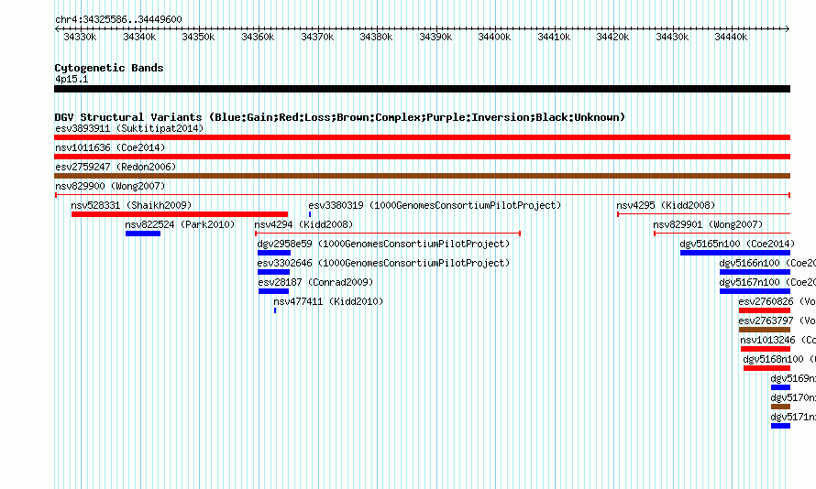Click the DGV Structural Variants track title
Screen dimensions: 816x489
[340, 117]
